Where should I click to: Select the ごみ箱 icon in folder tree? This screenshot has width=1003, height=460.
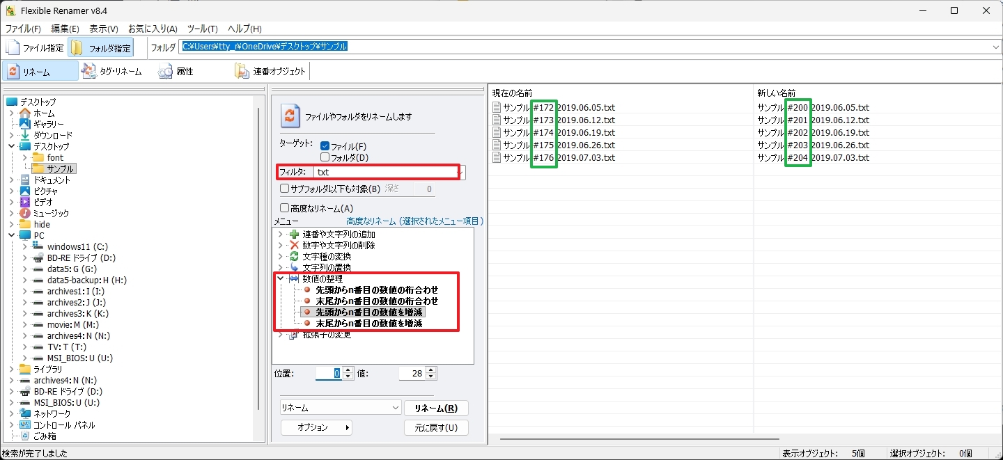[26, 436]
